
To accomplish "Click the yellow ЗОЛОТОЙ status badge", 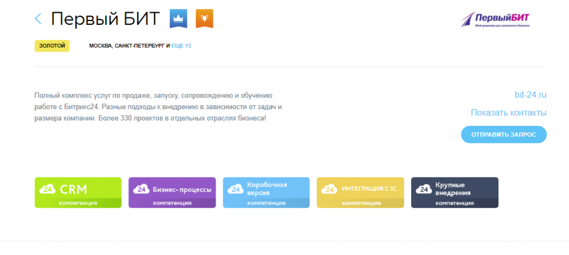I will (52, 45).
